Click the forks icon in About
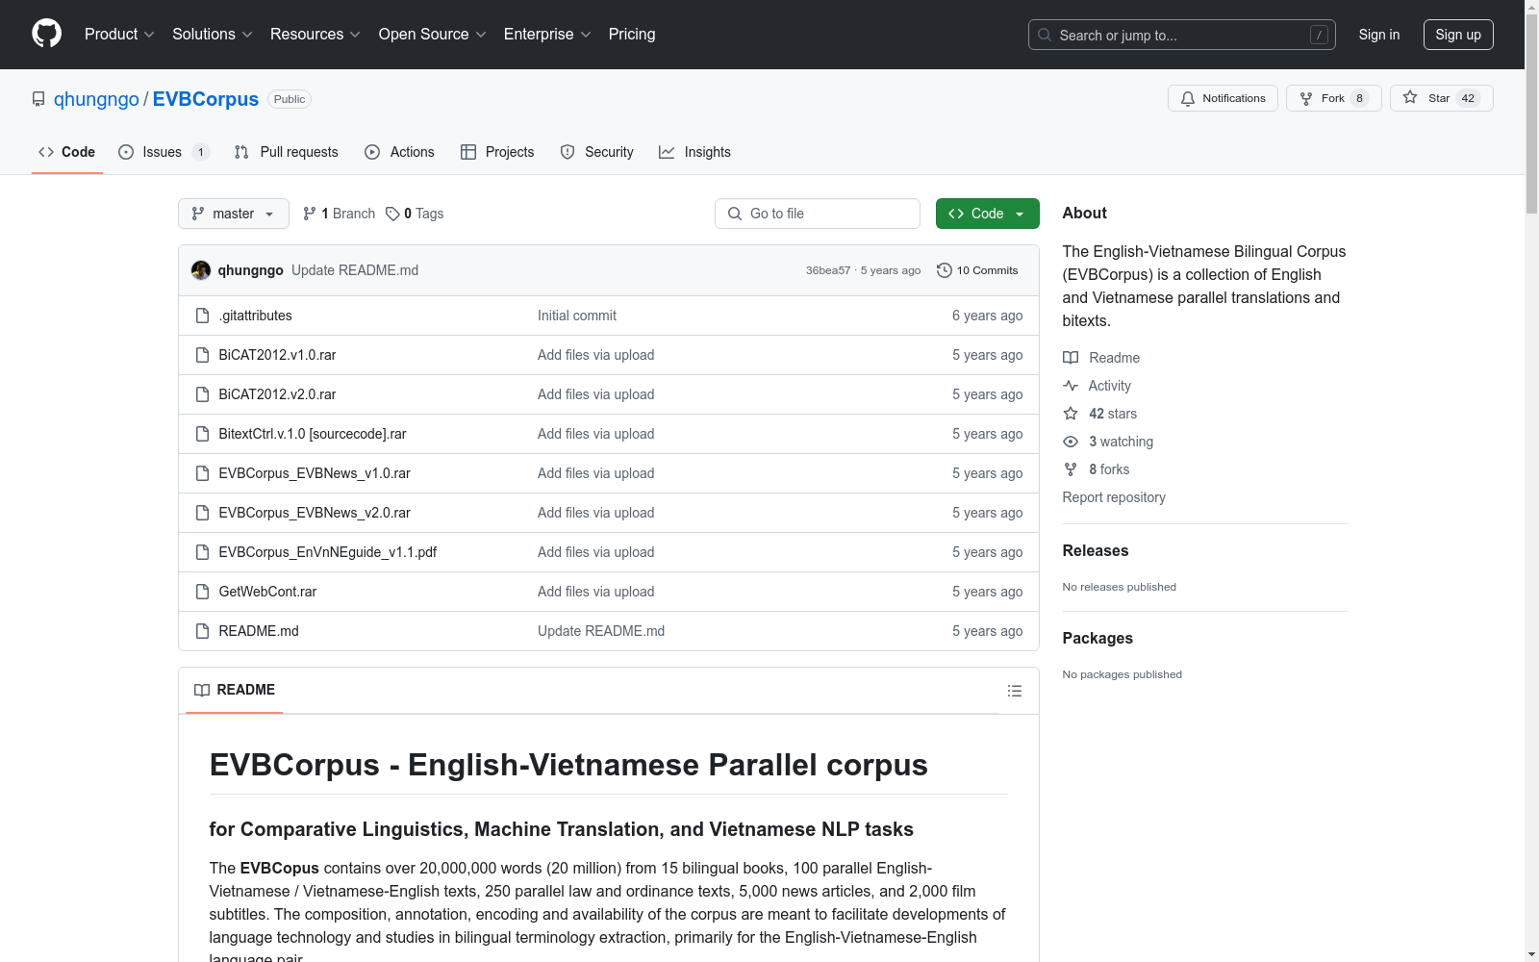Screen dimensions: 1539x962 (1071, 469)
